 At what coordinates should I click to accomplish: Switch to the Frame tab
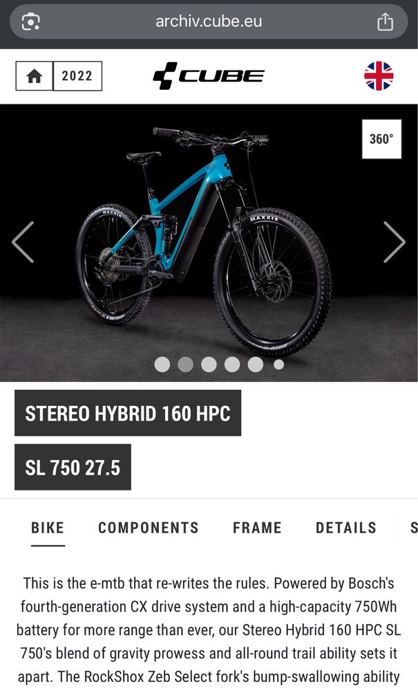257,528
